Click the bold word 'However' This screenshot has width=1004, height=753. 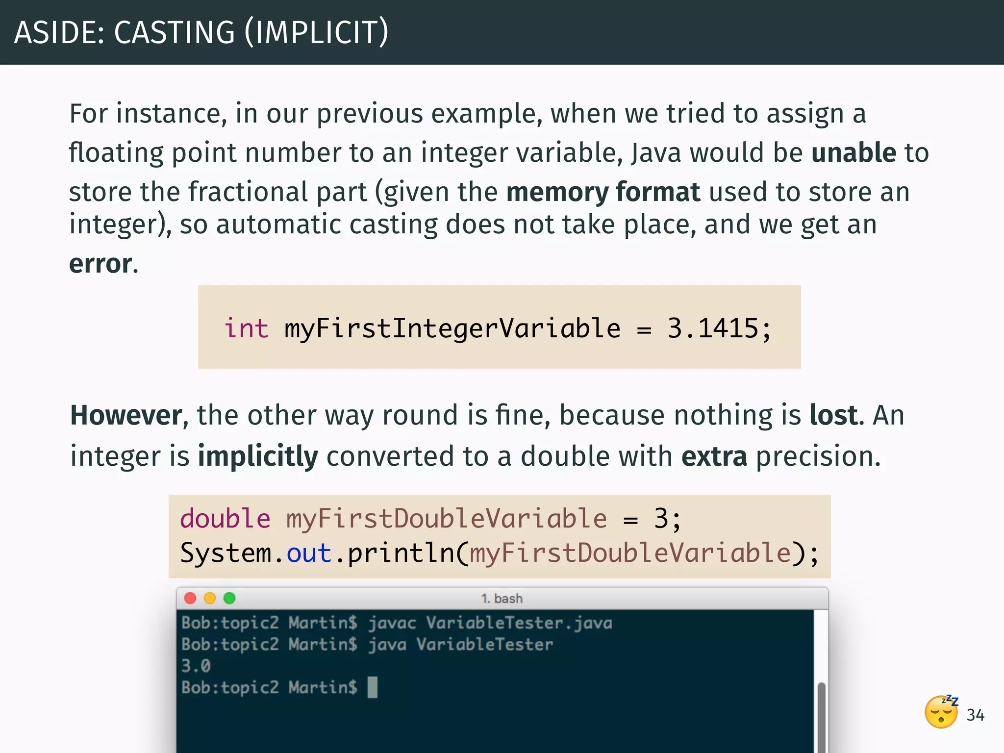click(x=126, y=415)
